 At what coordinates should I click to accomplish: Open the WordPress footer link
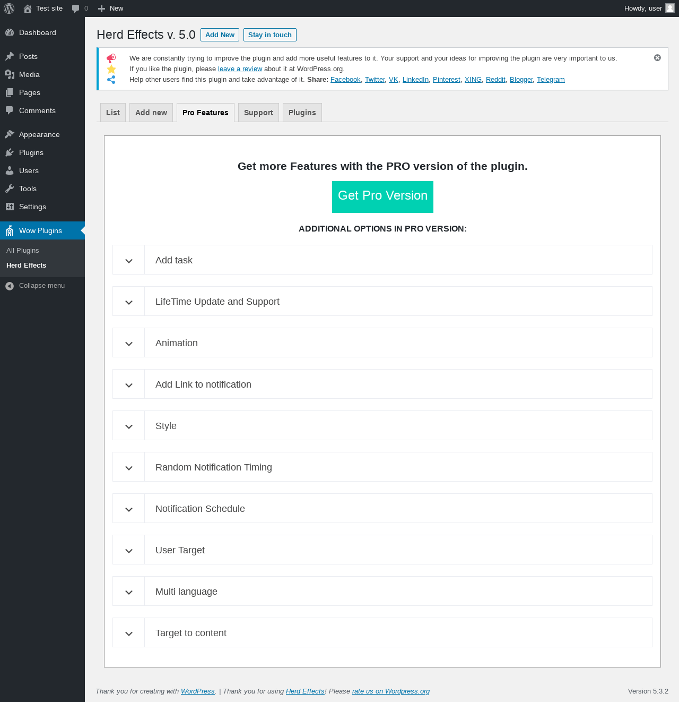(x=198, y=691)
